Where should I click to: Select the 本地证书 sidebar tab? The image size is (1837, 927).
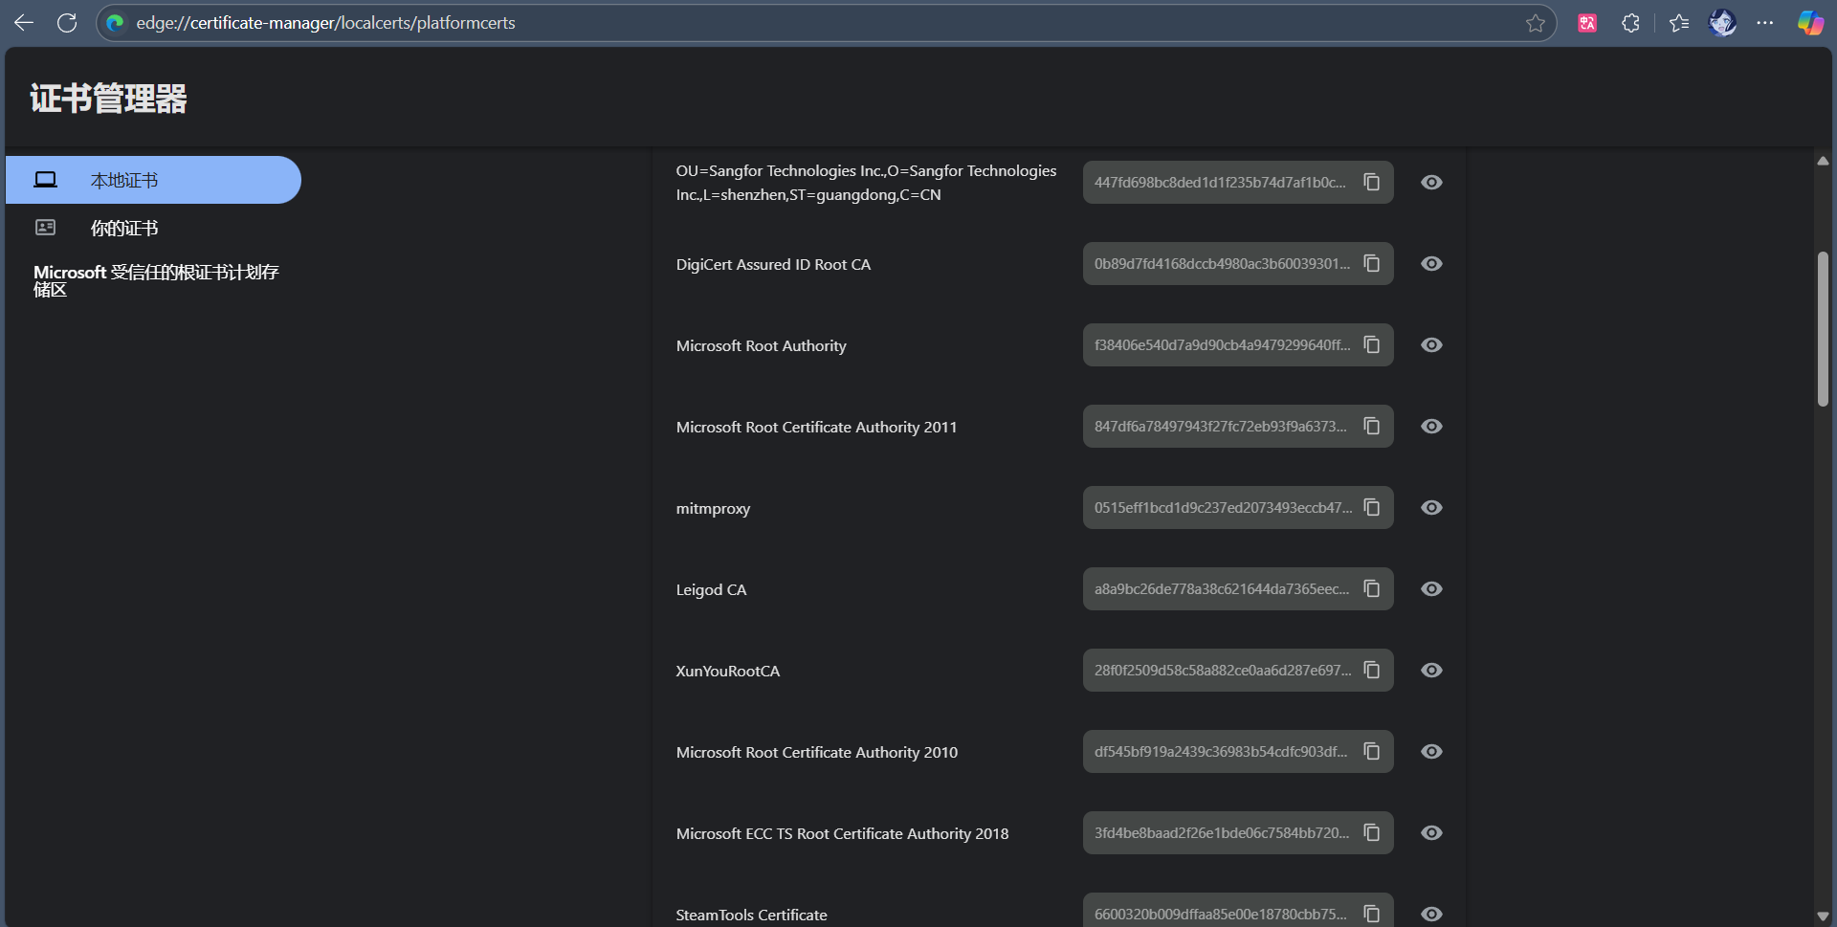[x=153, y=180]
